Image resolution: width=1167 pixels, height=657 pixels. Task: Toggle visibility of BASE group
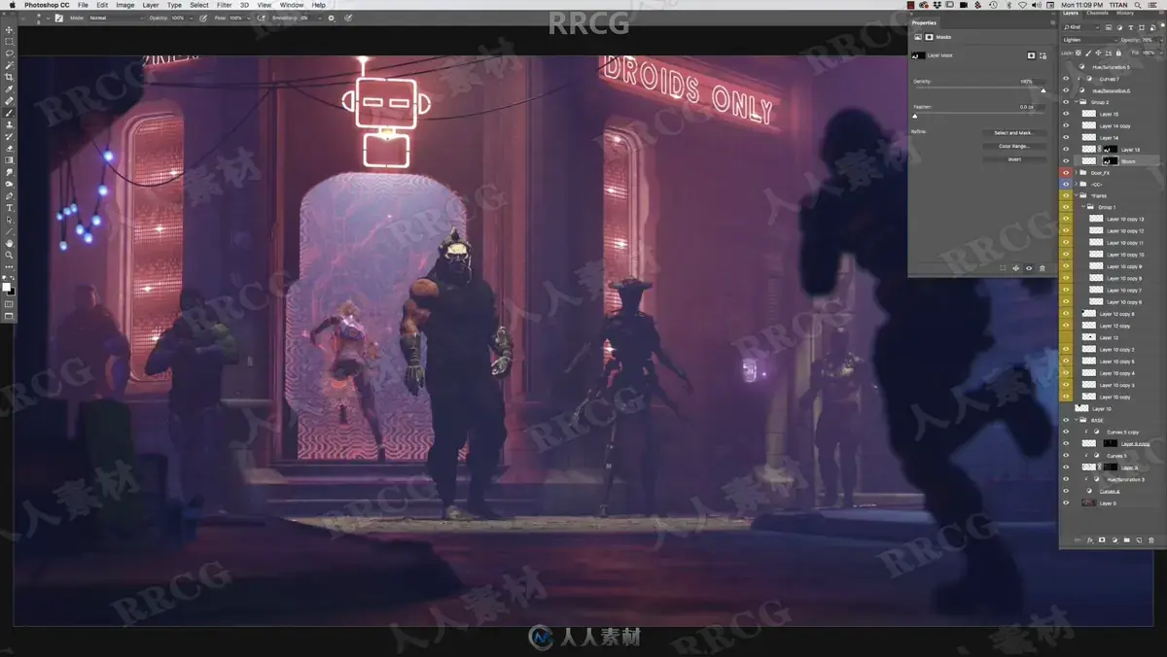(1066, 420)
